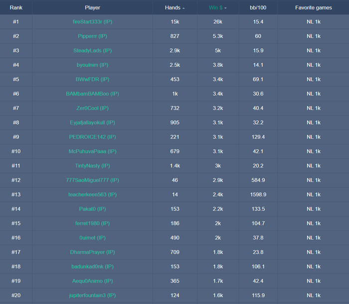
Task: Click the bb/100 column header
Action: (258, 8)
